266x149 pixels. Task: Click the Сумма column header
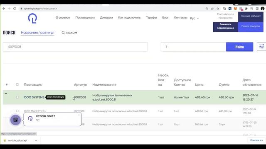(x=224, y=84)
